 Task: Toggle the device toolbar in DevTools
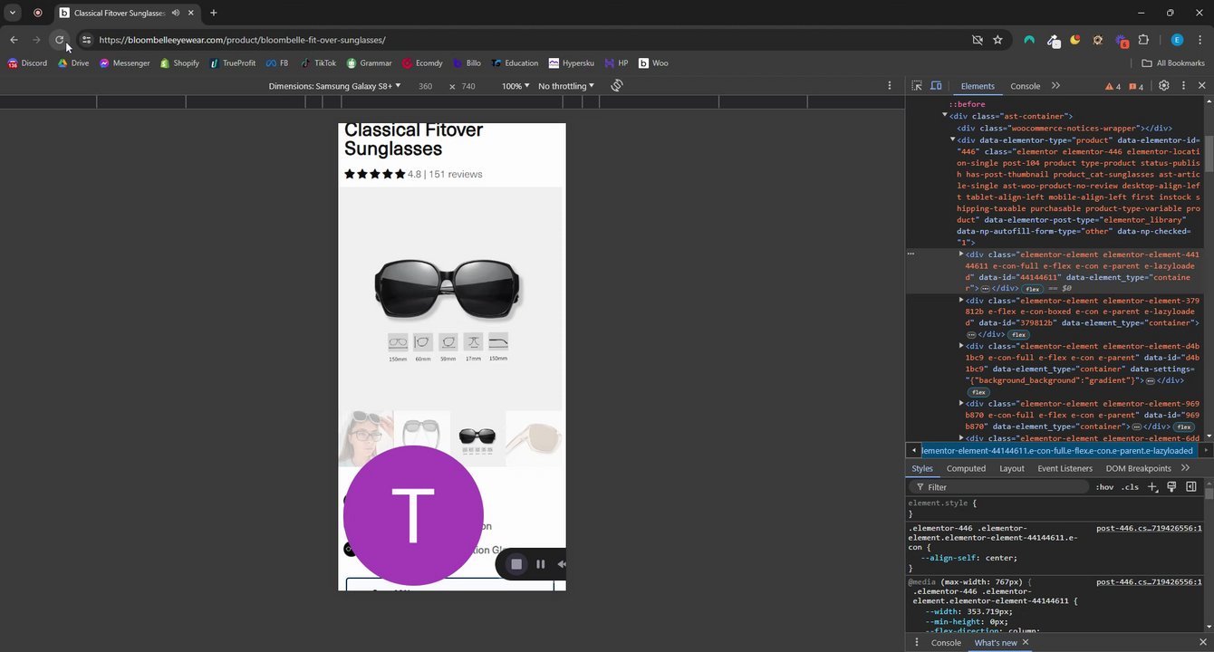tap(936, 86)
